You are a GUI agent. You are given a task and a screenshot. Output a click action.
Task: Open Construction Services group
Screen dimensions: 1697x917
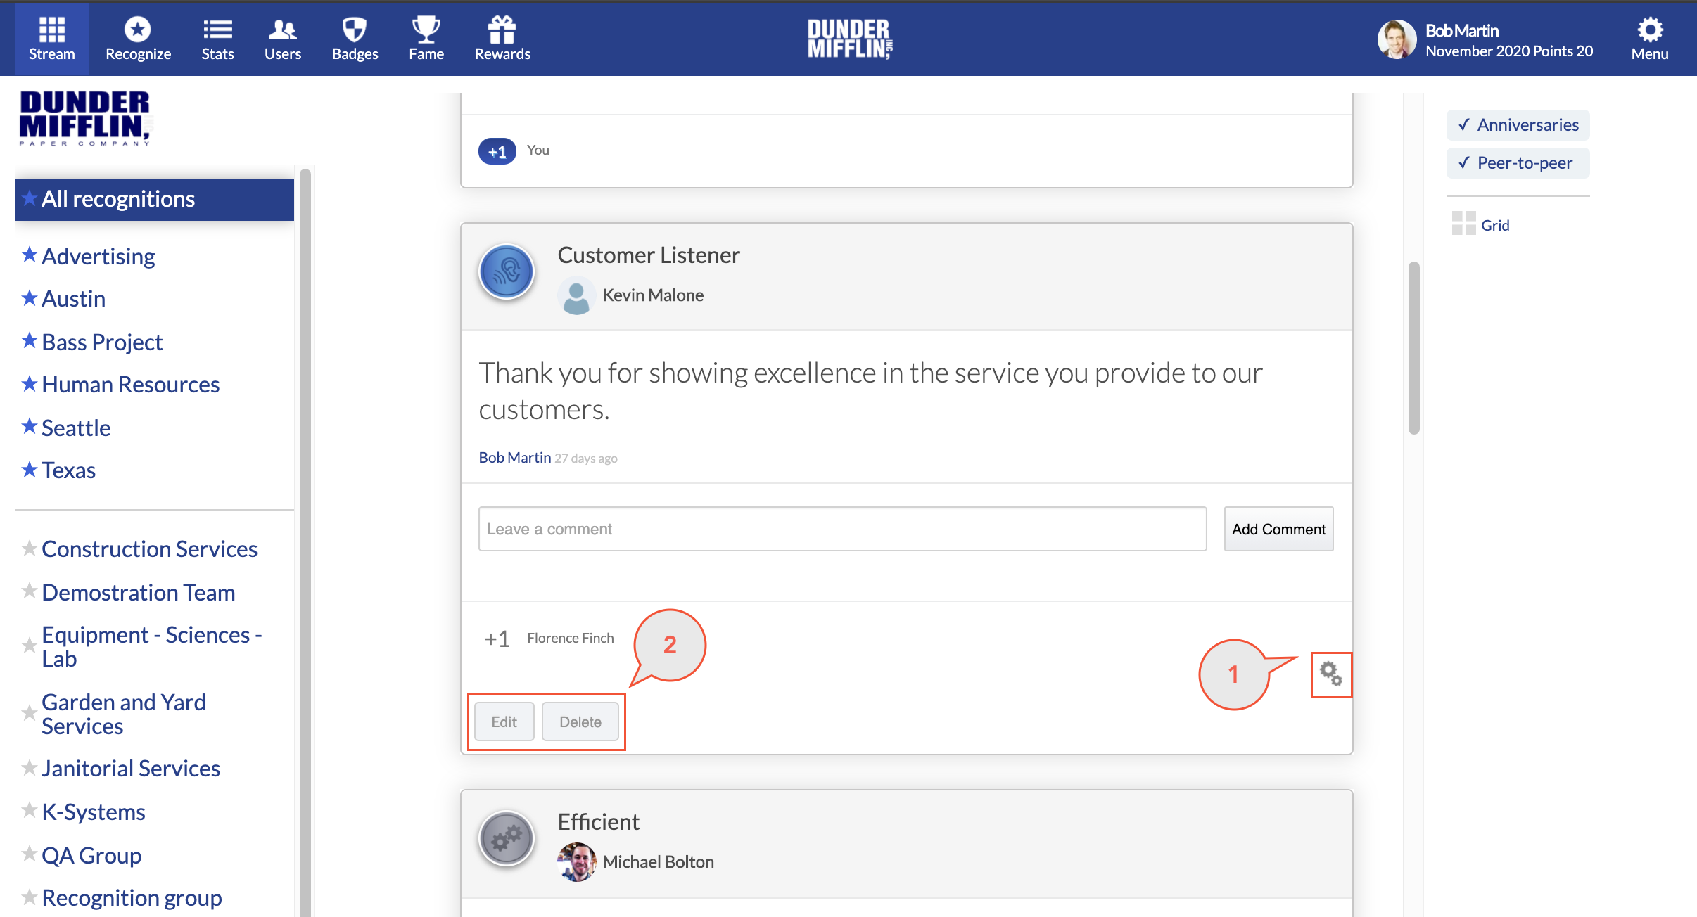click(x=150, y=549)
